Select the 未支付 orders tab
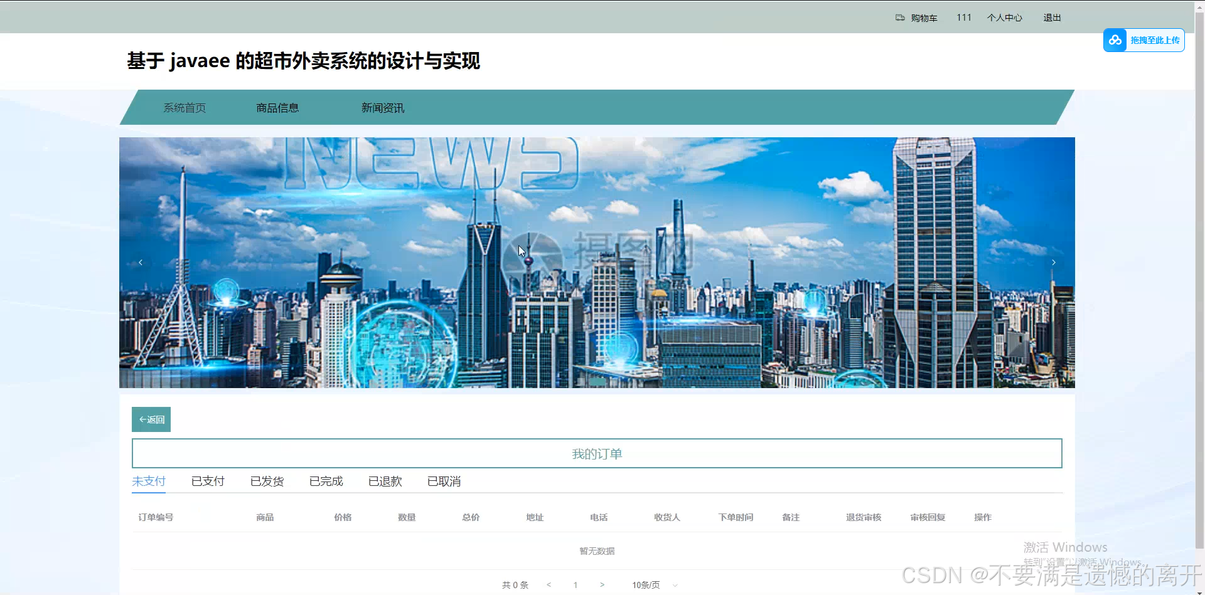Screen dimensions: 1205x595 click(x=149, y=481)
